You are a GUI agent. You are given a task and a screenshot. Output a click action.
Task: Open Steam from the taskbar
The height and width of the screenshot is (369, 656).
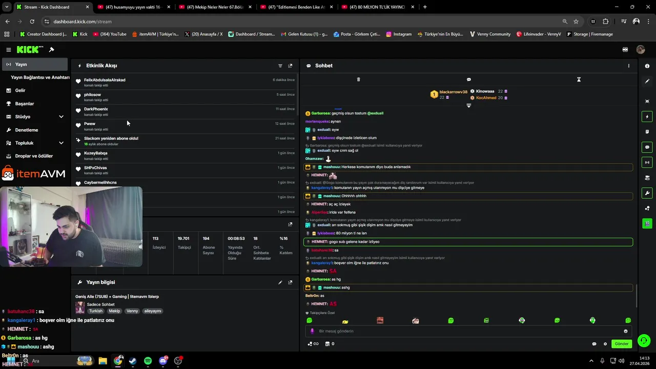point(133,361)
